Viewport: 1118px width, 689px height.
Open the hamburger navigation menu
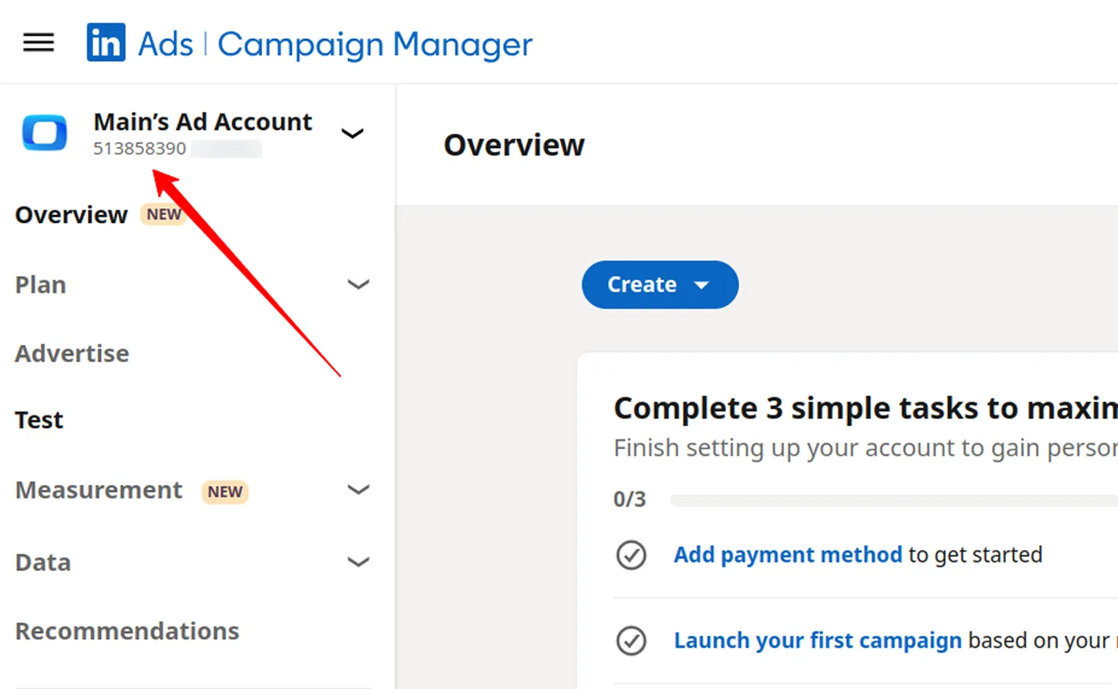coord(38,43)
